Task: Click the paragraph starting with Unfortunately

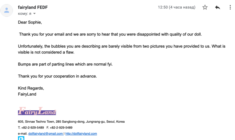Action: coord(122,49)
